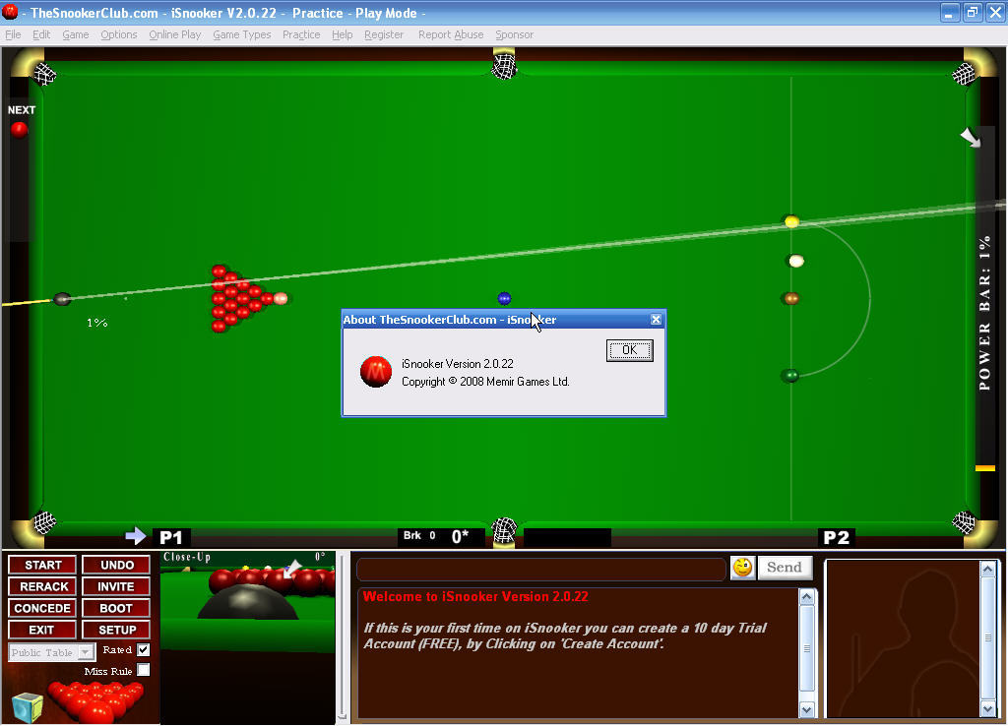Open the Public Table dropdown

85,652
